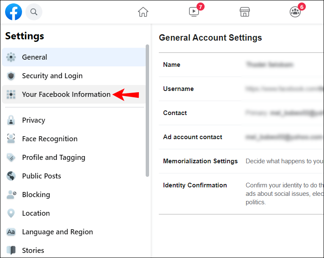Click the Blocking person icon
The width and height of the screenshot is (324, 258).
point(11,195)
